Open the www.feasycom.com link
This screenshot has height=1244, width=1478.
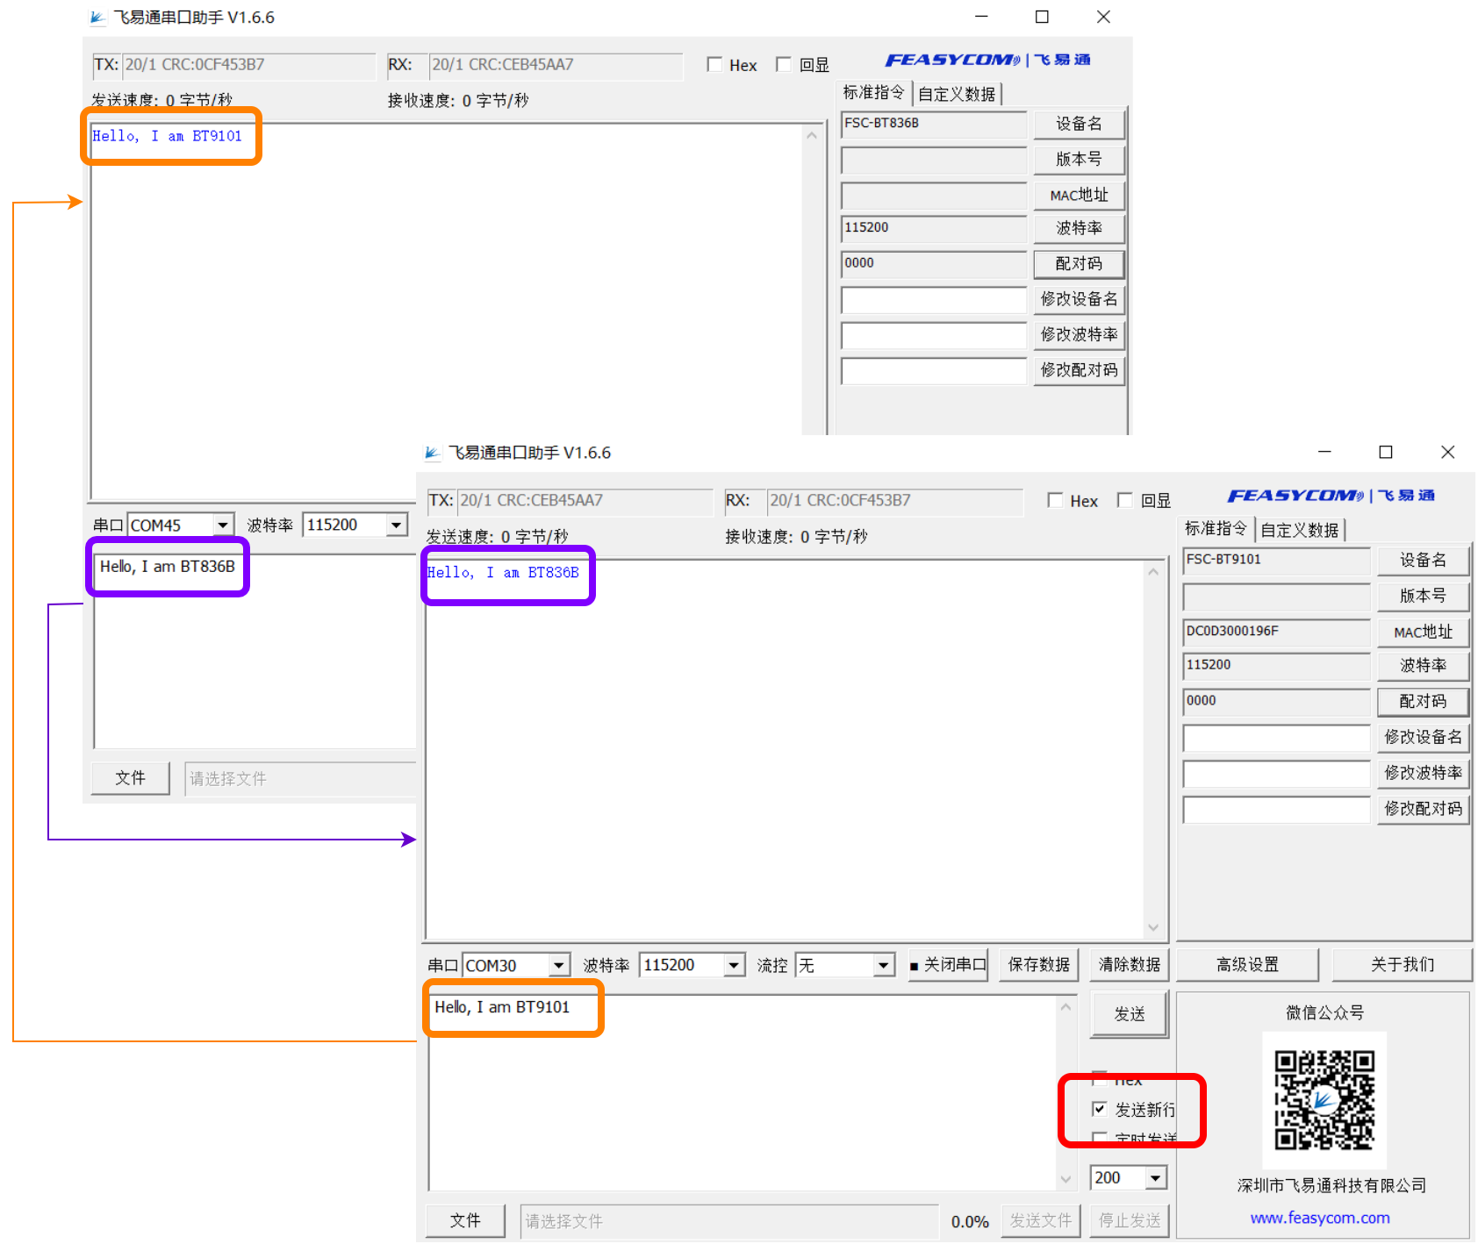tap(1319, 1218)
